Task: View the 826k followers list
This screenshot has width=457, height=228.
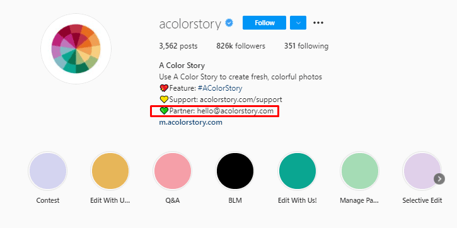Action: tap(241, 46)
